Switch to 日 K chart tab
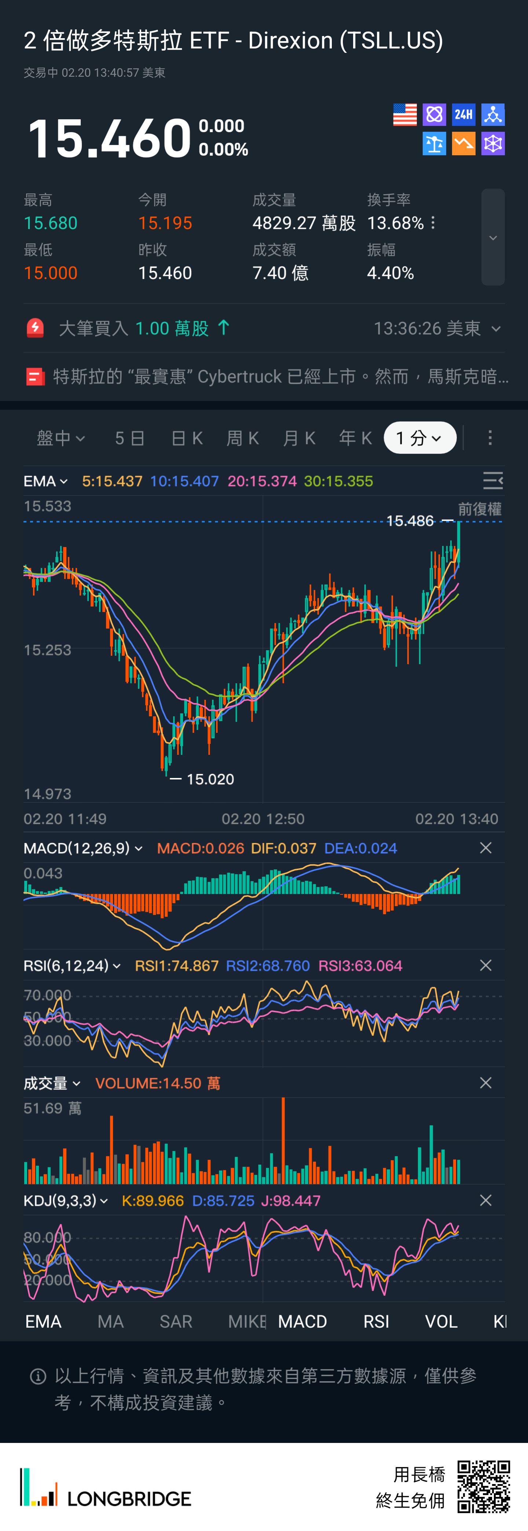The image size is (528, 1531). 187,438
